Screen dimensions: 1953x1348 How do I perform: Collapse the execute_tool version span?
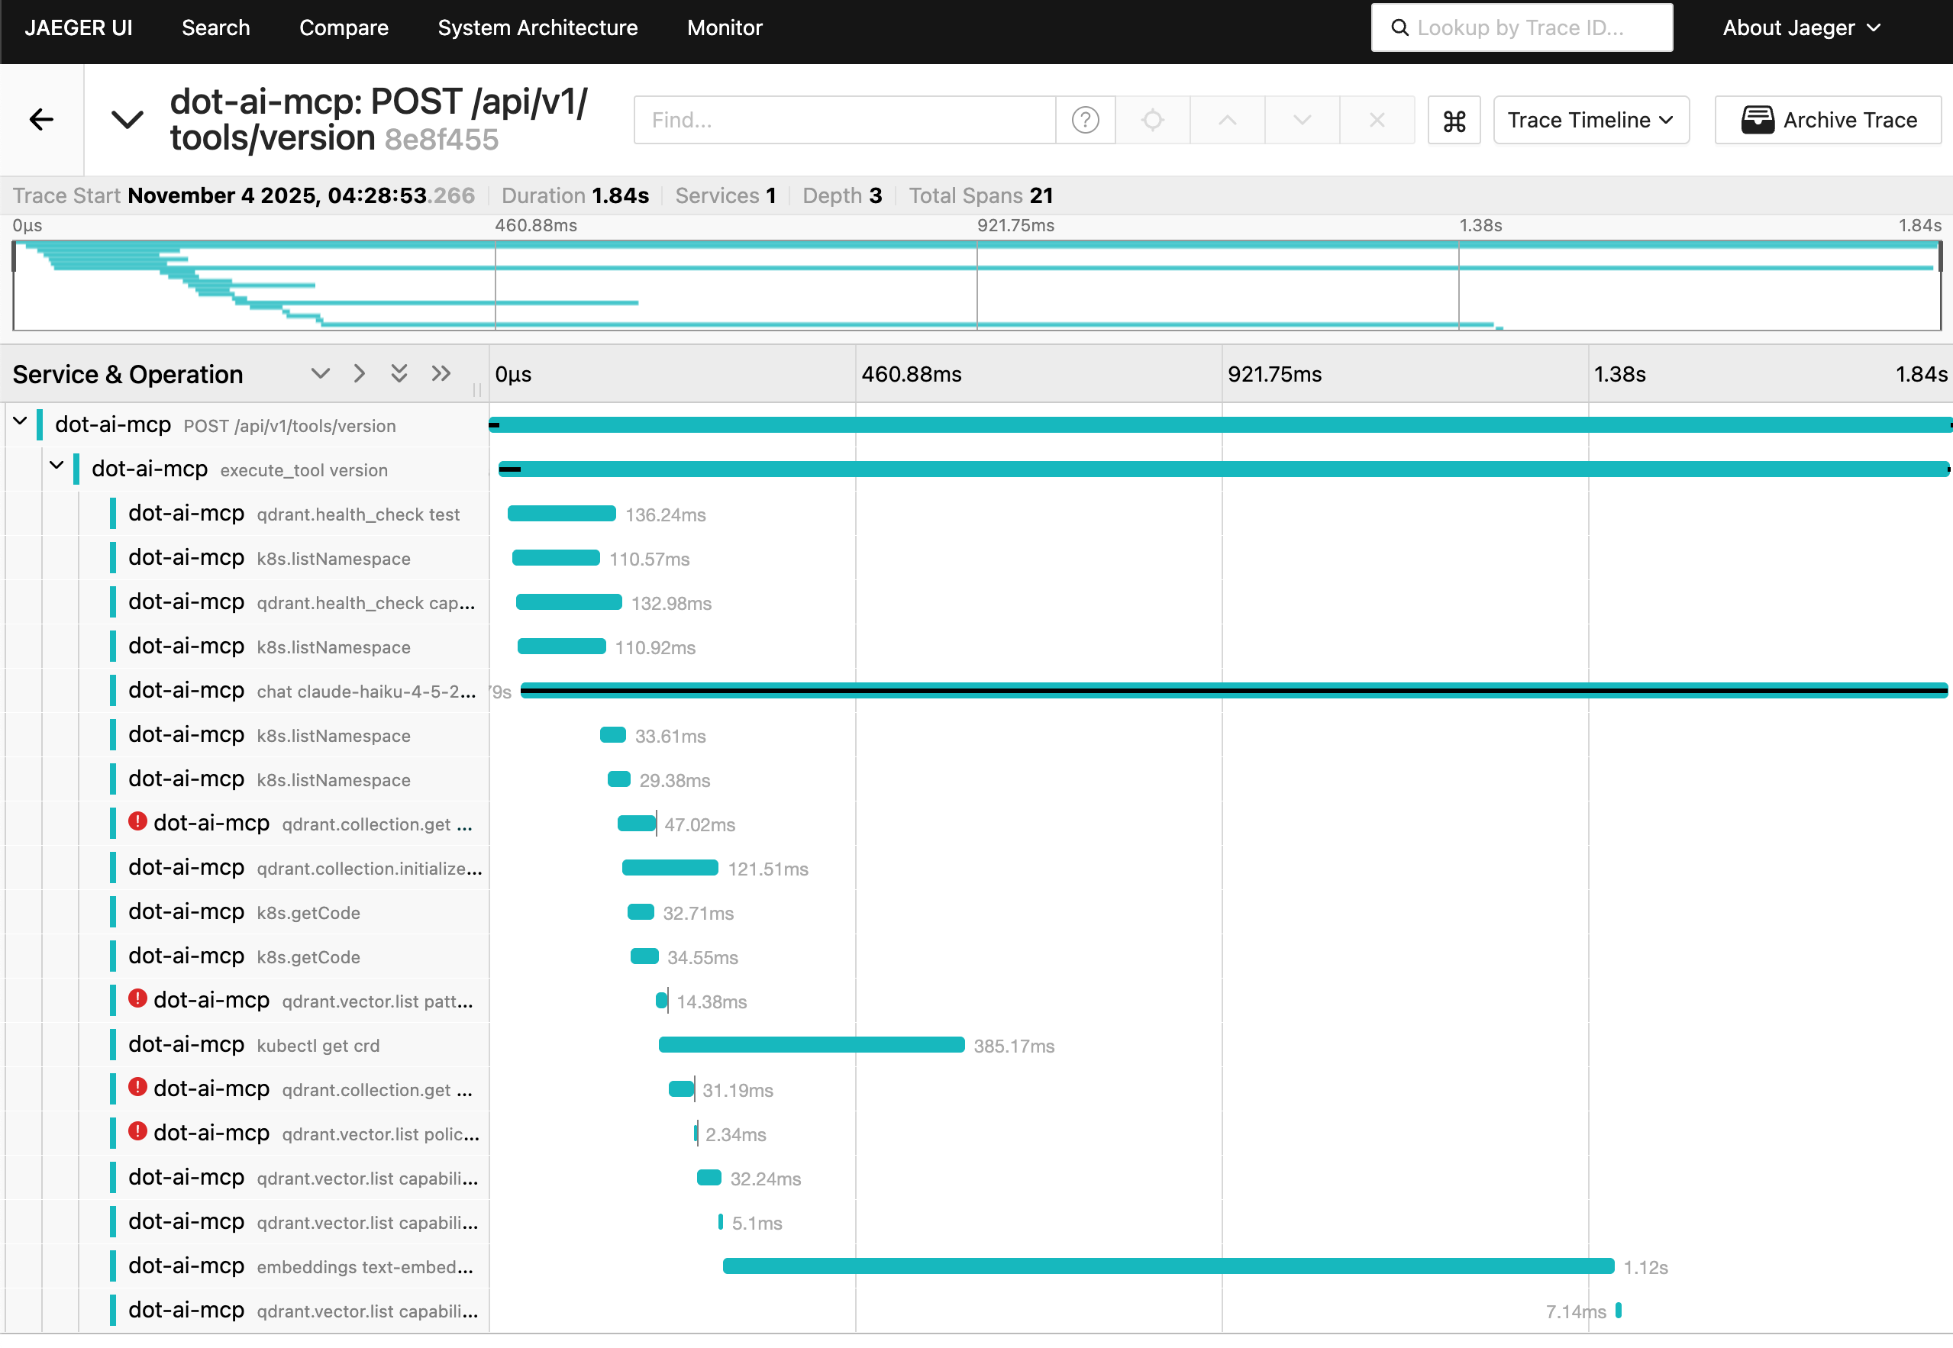(x=56, y=466)
